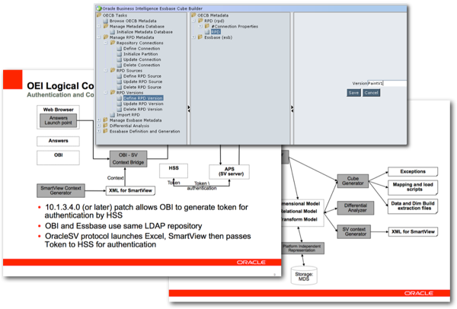457x309 pixels.
Task: Expand the Essbase (esb) metadata node
Action: coord(193,37)
